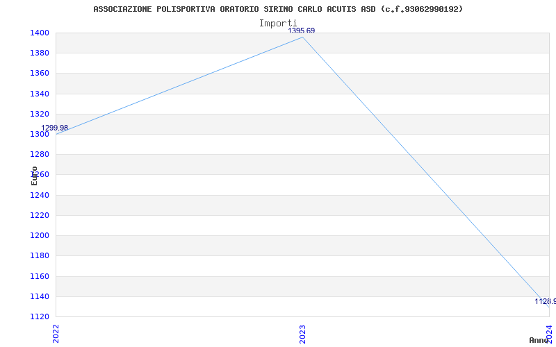Image resolution: width=556 pixels, height=347 pixels.
Task: Click the 1400 y-axis tick label
Action: pos(40,33)
